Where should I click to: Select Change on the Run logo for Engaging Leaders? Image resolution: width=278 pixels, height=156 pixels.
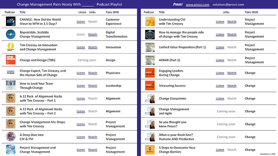(150, 73)
